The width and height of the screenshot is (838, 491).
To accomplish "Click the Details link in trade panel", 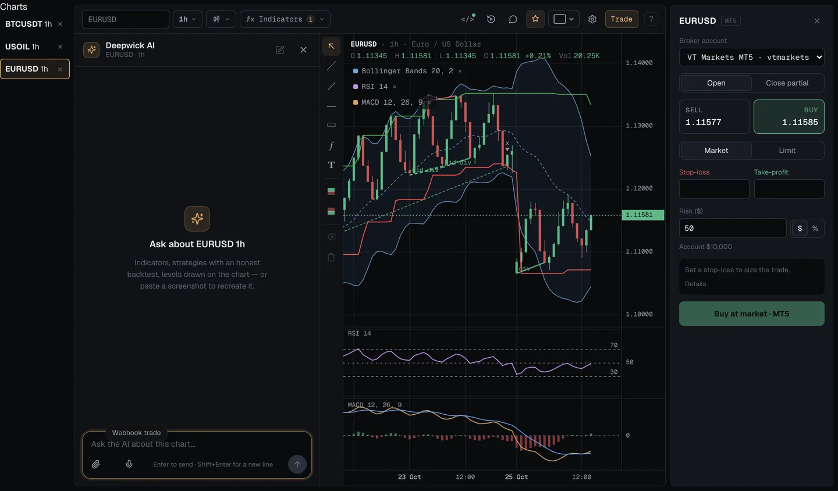I will tap(695, 284).
